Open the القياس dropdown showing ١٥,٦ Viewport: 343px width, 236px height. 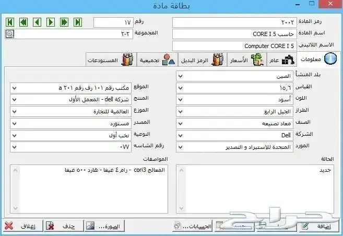[180, 88]
